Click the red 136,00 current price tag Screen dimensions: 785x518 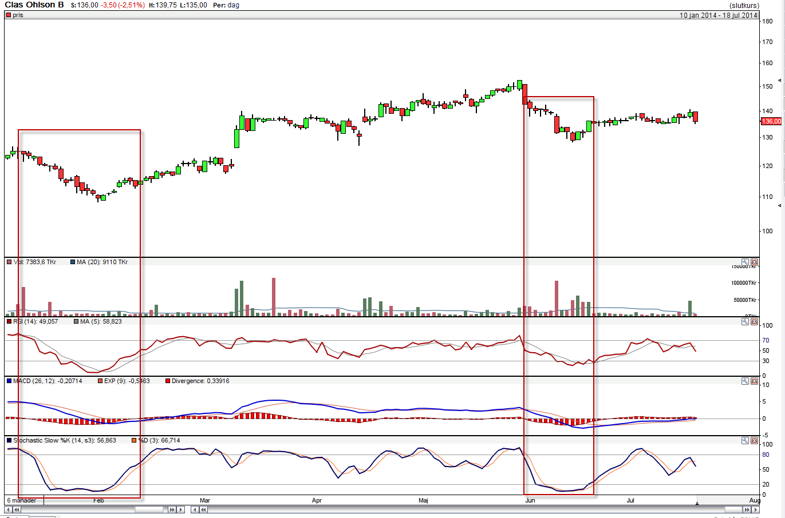pos(771,121)
